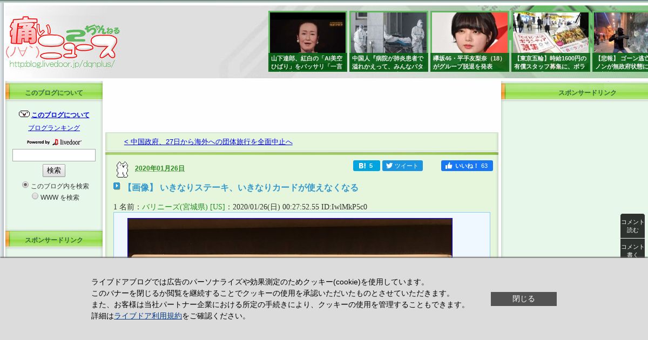Screen dimensions: 648x340
Task: Click the 検索 button
Action: click(54, 171)
